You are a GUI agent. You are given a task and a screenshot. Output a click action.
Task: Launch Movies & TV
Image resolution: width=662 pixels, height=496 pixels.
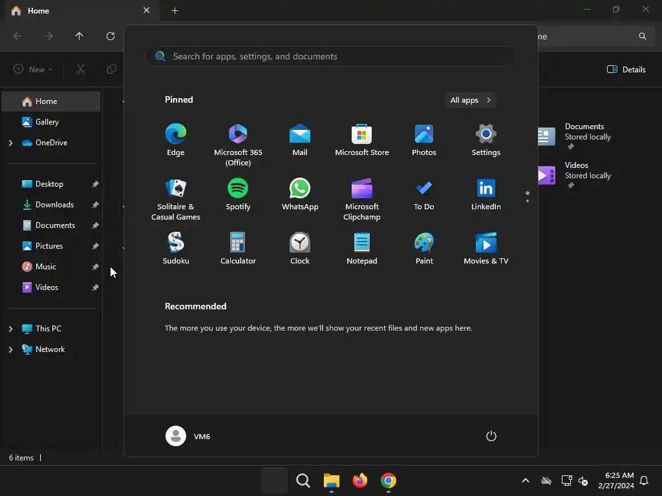(486, 249)
